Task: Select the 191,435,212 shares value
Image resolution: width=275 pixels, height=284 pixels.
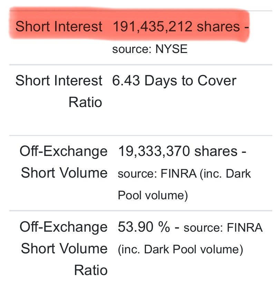Action: [x=176, y=27]
